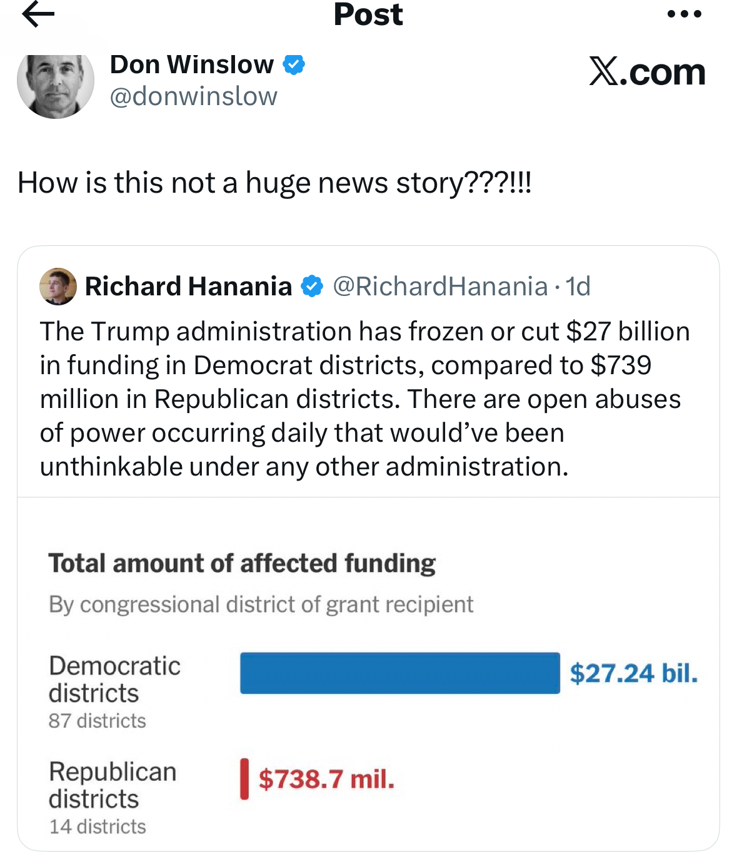
Task: Tap the 1d timestamp on quoted post
Action: (578, 287)
